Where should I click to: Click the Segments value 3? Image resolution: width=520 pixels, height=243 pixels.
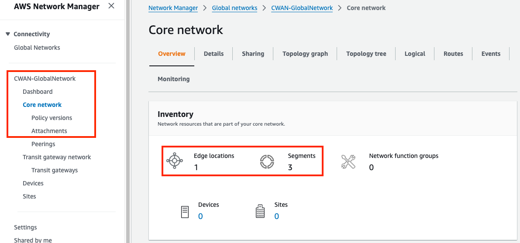pos(290,168)
